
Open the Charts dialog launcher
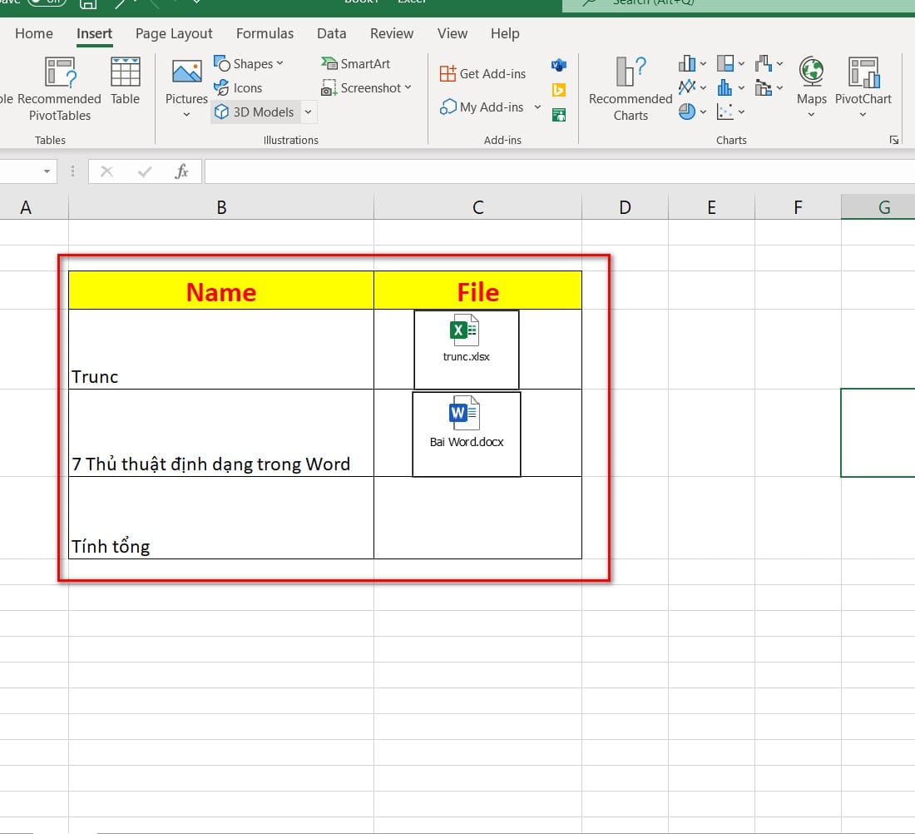(894, 140)
